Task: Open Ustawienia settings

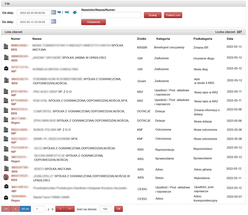Action: point(93,22)
